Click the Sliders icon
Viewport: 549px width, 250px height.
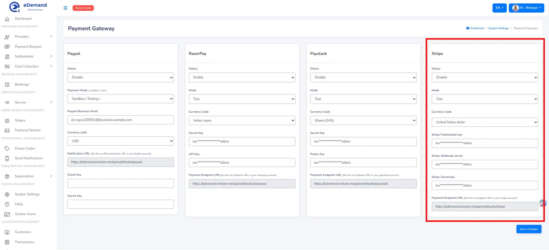pos(7,121)
